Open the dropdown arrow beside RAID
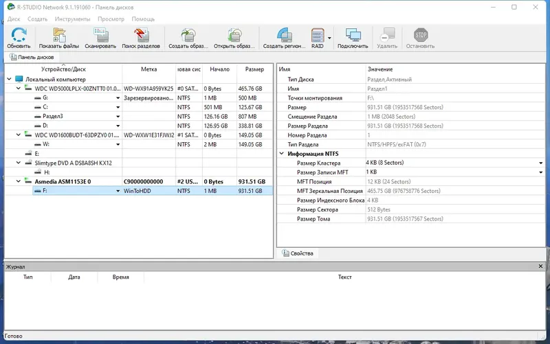550x344 pixels. point(329,38)
